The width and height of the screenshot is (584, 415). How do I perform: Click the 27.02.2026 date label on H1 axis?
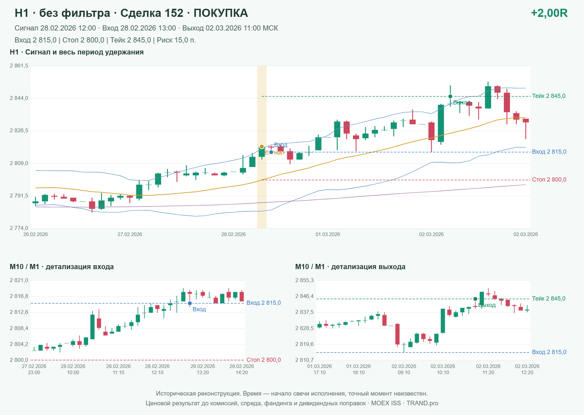(130, 234)
